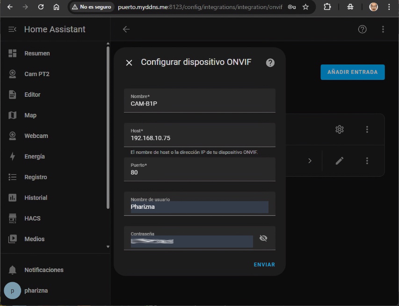This screenshot has width=399, height=306.
Task: Click the Host field with 192.168.10.75
Action: click(x=199, y=135)
